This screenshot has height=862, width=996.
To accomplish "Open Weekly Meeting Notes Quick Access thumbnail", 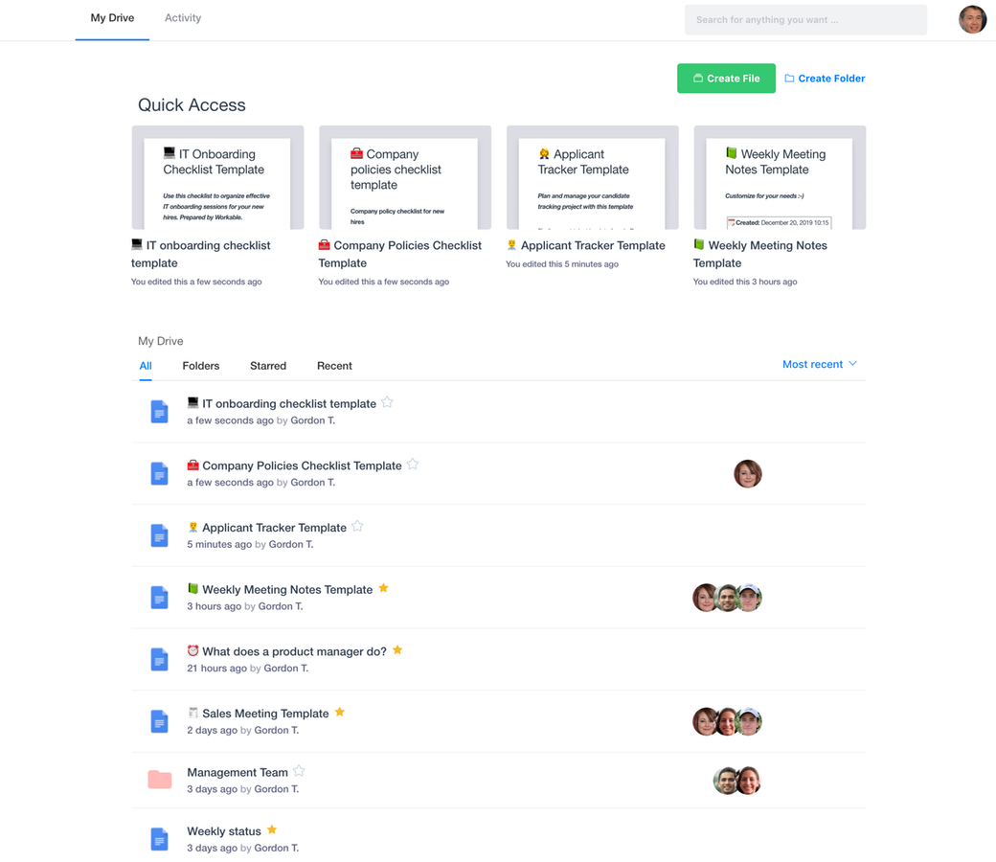I will click(780, 177).
